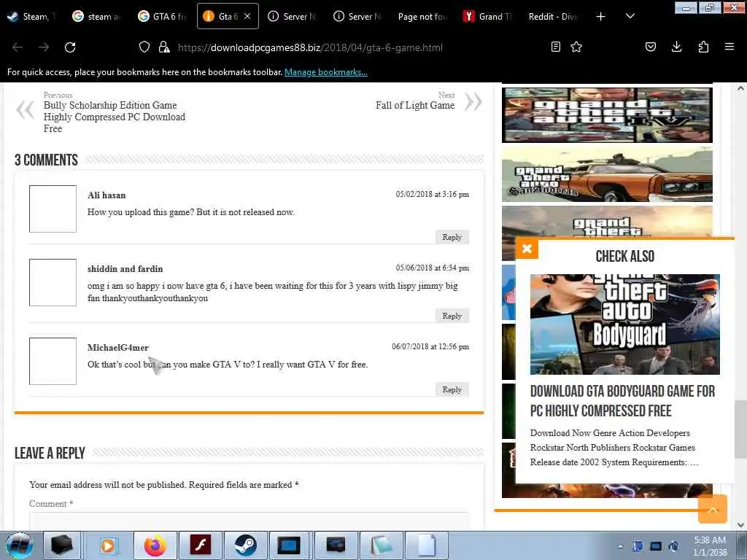Reply to Ali hasan's comment

coord(452,237)
